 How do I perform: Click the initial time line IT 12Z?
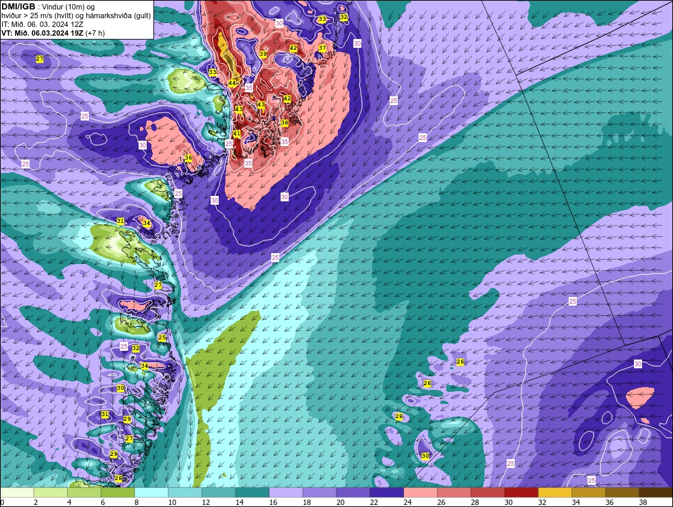42,24
